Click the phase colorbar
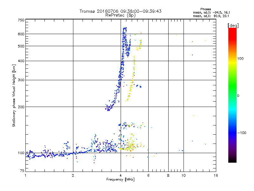Screen dimensions: 254x191 232,95
